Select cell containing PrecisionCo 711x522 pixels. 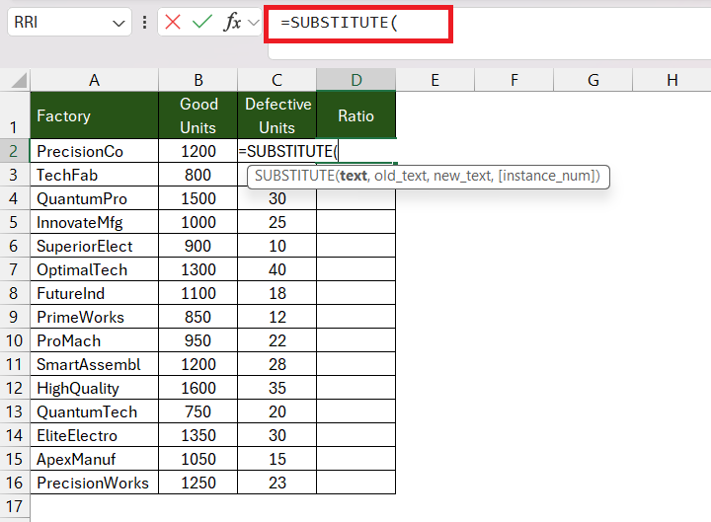click(x=95, y=151)
